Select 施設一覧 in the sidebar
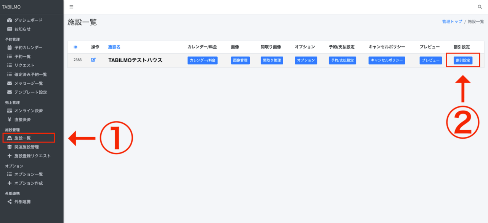Screen dimensions: 488x223 [22, 138]
